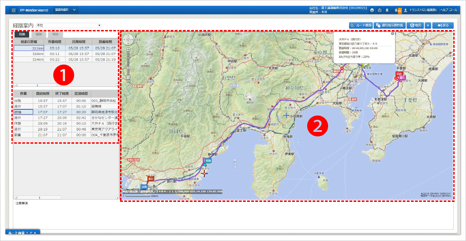Click the 004_千葉県市原市 location cell
This screenshot has height=241, width=466.
click(x=105, y=135)
